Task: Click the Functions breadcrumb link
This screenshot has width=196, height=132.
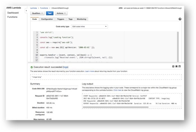Action: (44, 8)
